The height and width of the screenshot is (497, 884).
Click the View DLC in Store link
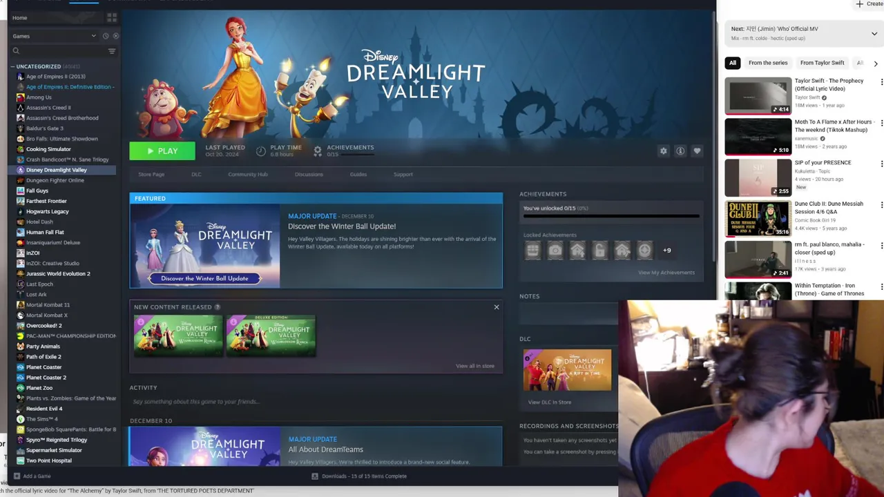[x=550, y=402]
